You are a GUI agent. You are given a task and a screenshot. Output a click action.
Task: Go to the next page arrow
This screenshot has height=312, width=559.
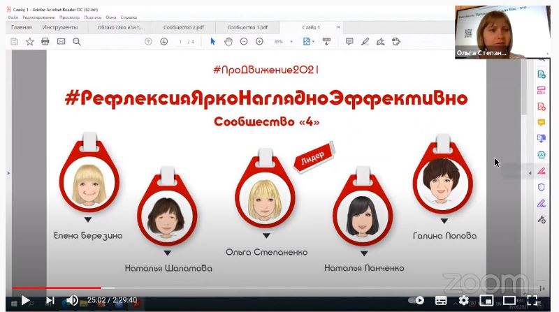click(164, 42)
